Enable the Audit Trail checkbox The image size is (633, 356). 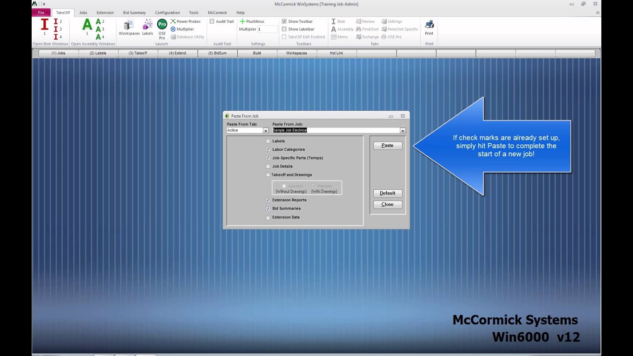[x=212, y=22]
